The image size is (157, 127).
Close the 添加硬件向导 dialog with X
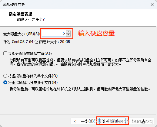point(152,5)
